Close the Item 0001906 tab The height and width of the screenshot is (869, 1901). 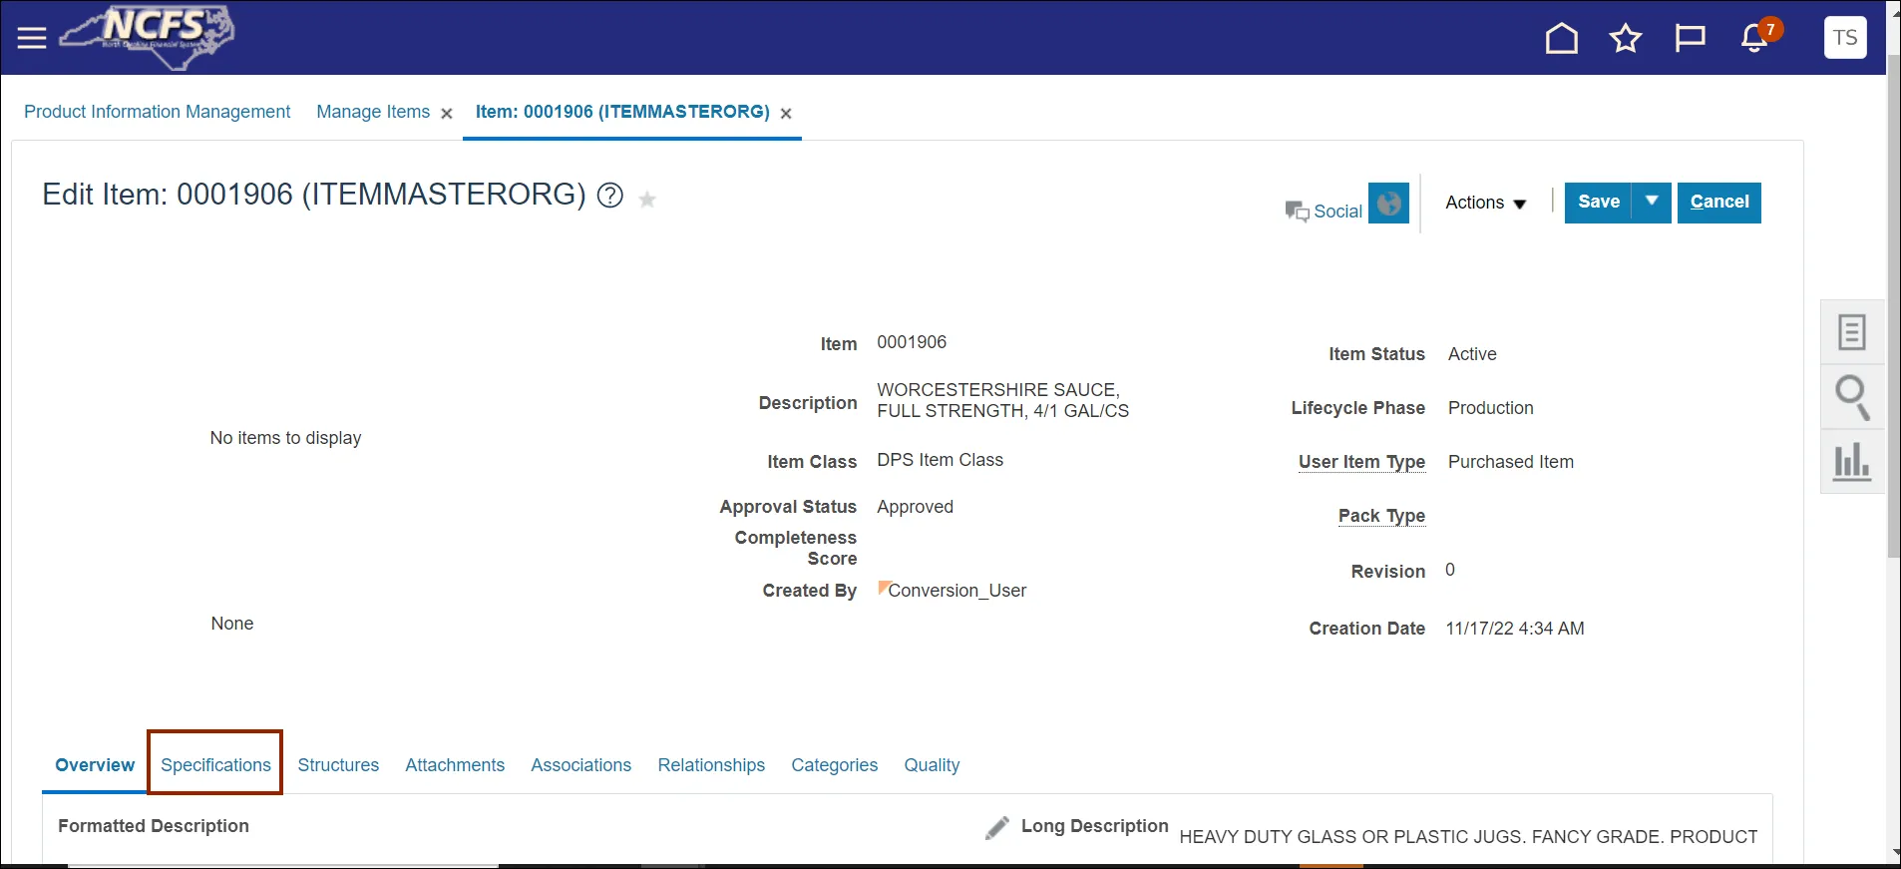click(x=786, y=114)
